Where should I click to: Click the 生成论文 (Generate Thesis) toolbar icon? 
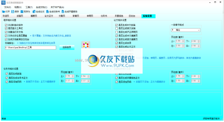pos(34,12)
